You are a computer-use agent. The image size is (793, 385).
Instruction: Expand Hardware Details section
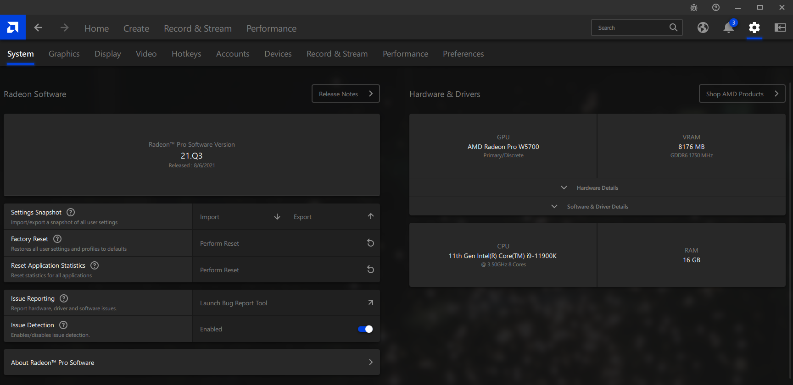coord(597,187)
